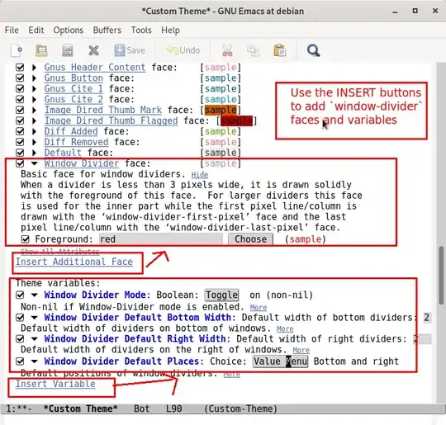Collapse Window Divider Default Bottom Width triangle
The height and width of the screenshot is (425, 446).
[x=35, y=318]
